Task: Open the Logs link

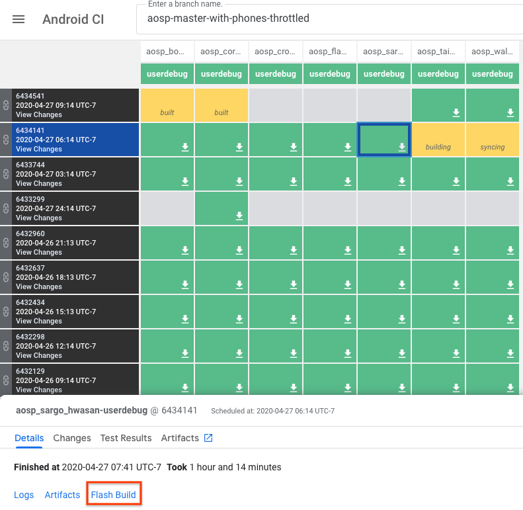Action: pyautogui.click(x=24, y=495)
